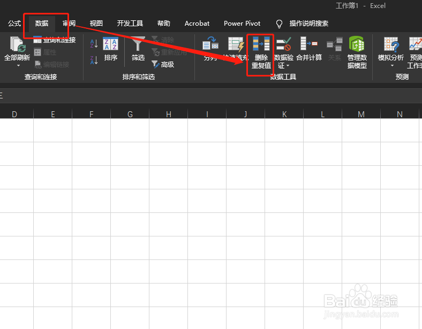This screenshot has width=422, height=329.
Task: Open the Power Pivot tab
Action: click(242, 24)
